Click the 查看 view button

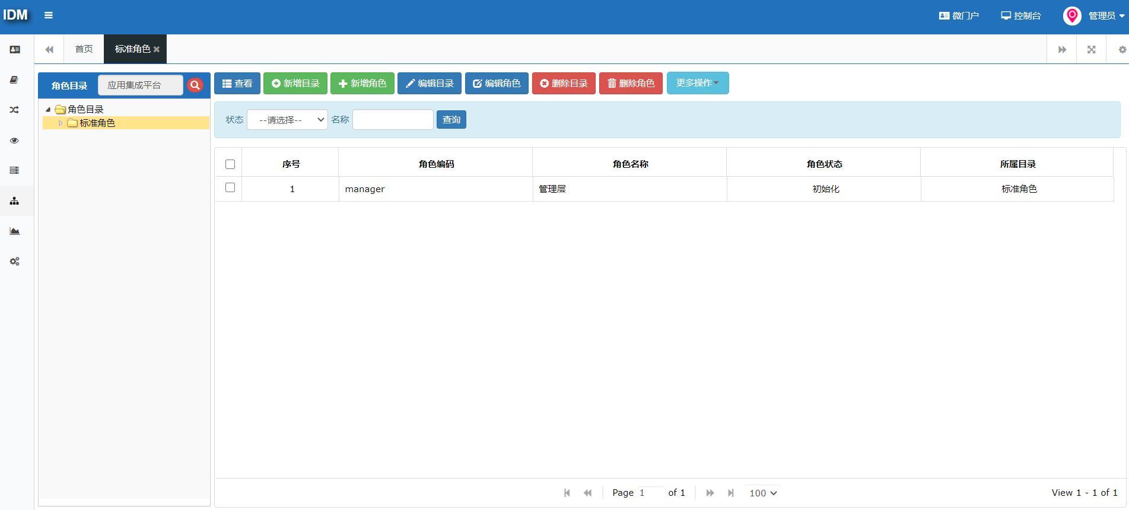pyautogui.click(x=237, y=83)
